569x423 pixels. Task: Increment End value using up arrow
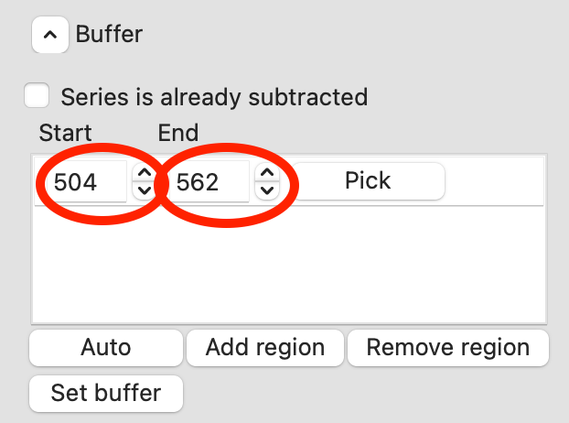pos(265,173)
